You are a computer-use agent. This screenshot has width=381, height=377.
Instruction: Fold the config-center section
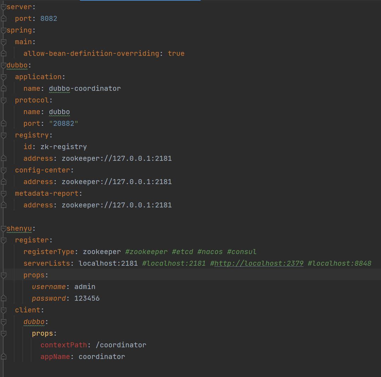tap(4, 170)
